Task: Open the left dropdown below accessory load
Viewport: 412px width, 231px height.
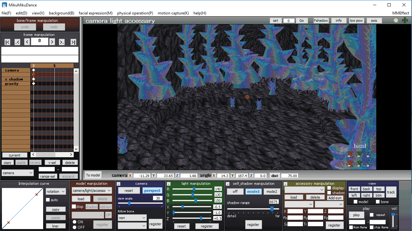Action: tap(299, 204)
